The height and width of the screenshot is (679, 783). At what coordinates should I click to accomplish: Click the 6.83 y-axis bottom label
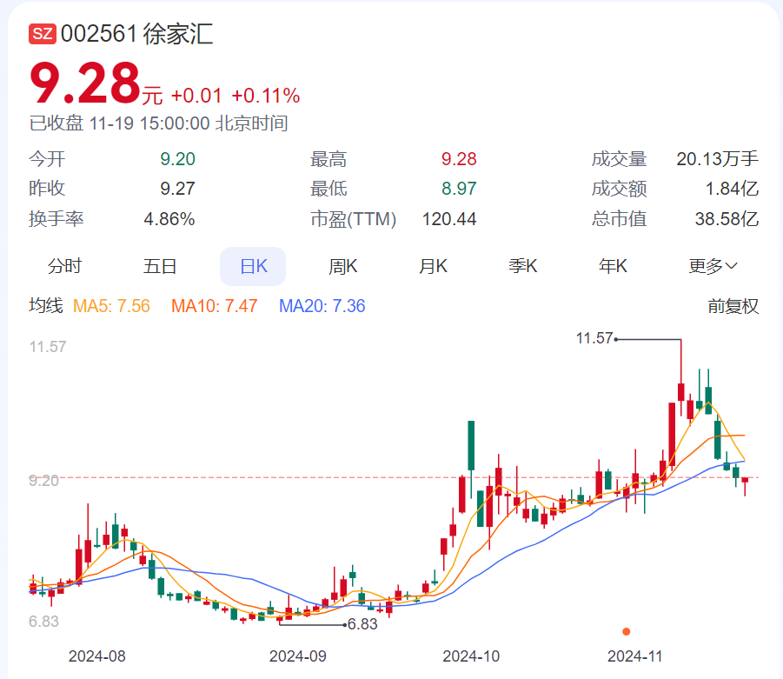pyautogui.click(x=44, y=622)
